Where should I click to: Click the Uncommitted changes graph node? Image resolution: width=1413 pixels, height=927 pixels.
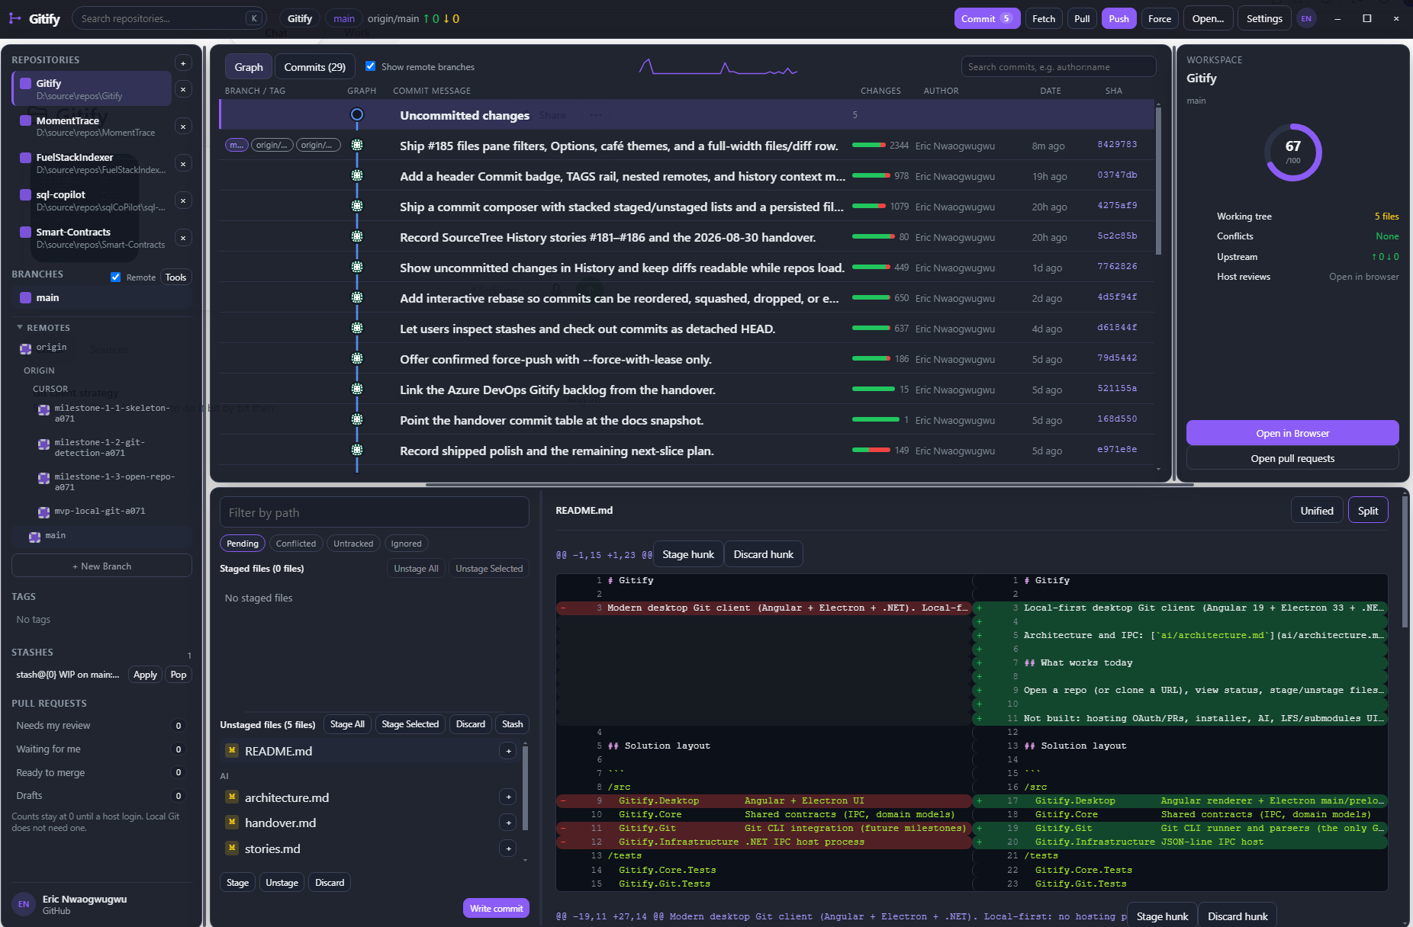pyautogui.click(x=357, y=115)
